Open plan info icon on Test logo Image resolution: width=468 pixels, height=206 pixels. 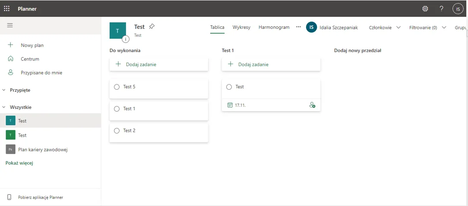[126, 39]
